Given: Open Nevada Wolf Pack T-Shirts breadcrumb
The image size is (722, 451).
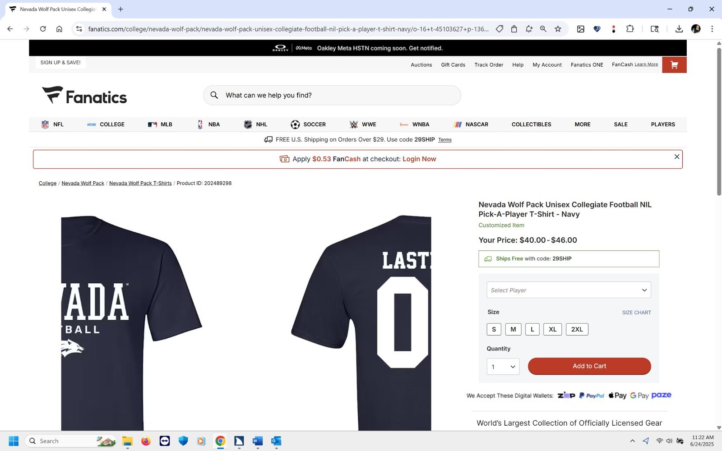Looking at the screenshot, I should 140,183.
